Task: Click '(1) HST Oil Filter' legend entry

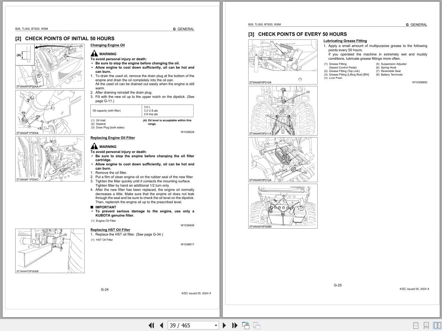Action: (102, 240)
